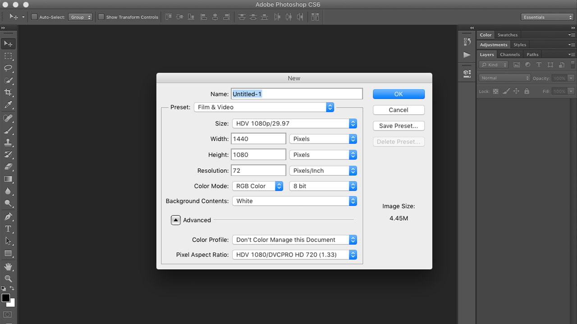Select the Rectangular Marquee tool

[x=8, y=56]
